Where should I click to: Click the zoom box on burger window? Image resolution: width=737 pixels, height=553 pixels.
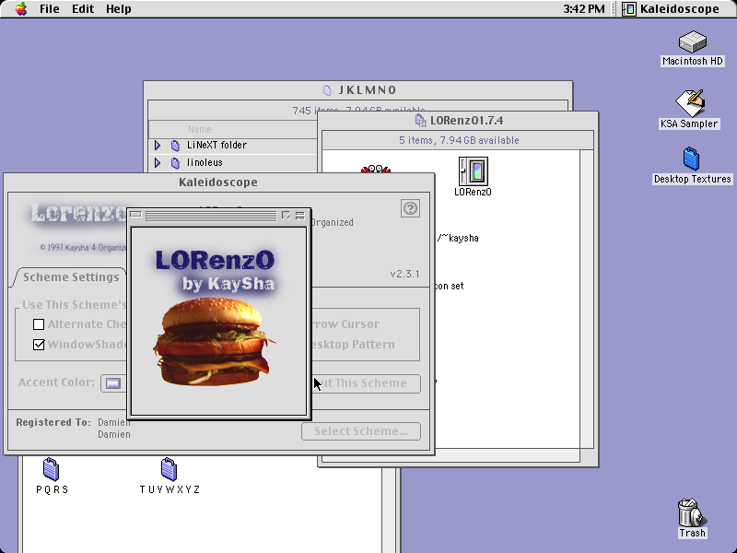click(x=286, y=216)
